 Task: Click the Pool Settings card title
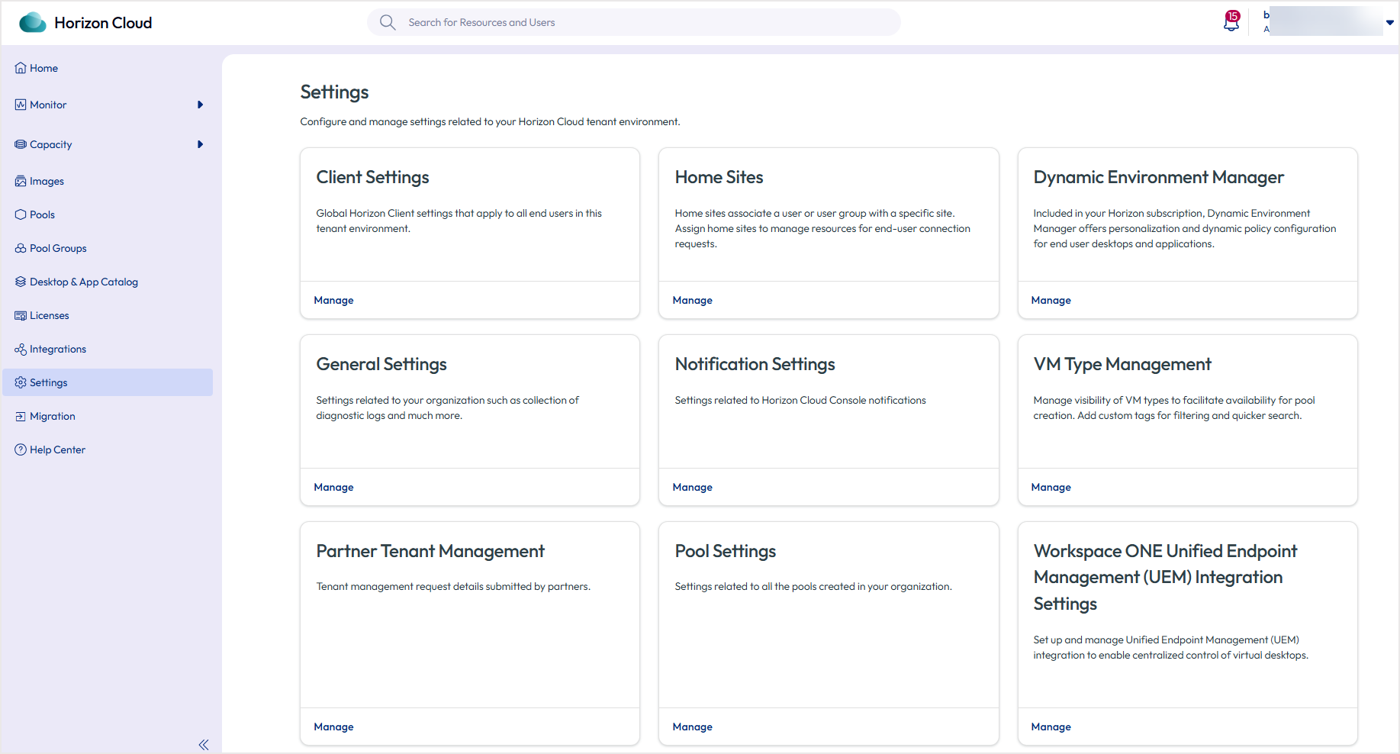point(725,551)
